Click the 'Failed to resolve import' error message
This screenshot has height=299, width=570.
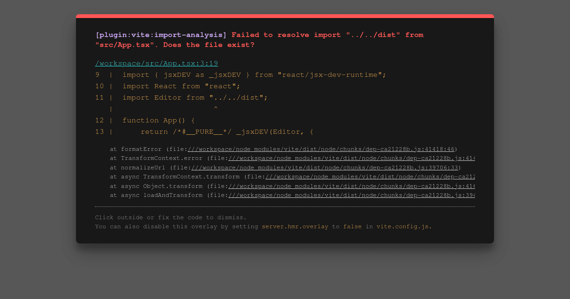(x=259, y=40)
